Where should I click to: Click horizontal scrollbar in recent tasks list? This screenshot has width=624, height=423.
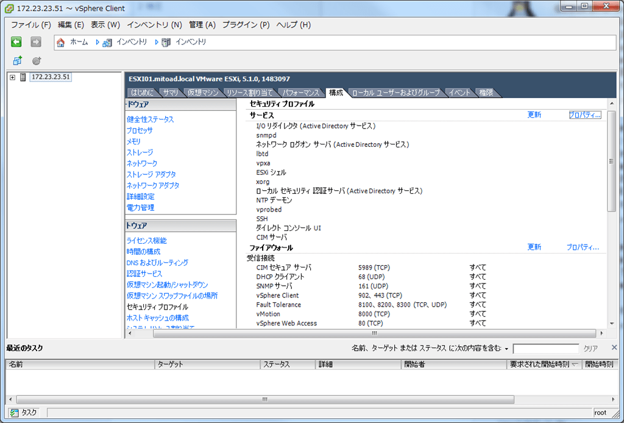click(265, 399)
